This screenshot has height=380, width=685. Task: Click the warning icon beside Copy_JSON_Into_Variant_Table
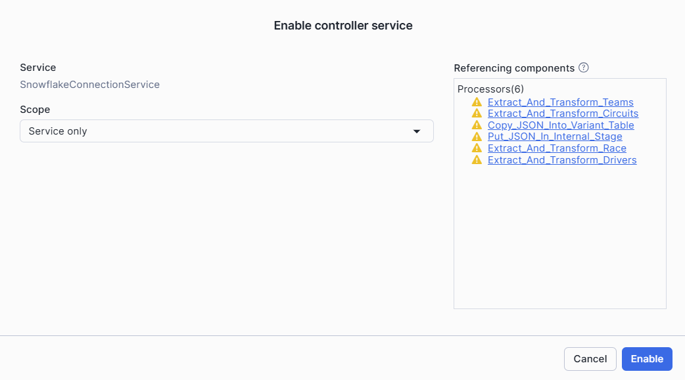[x=477, y=125]
